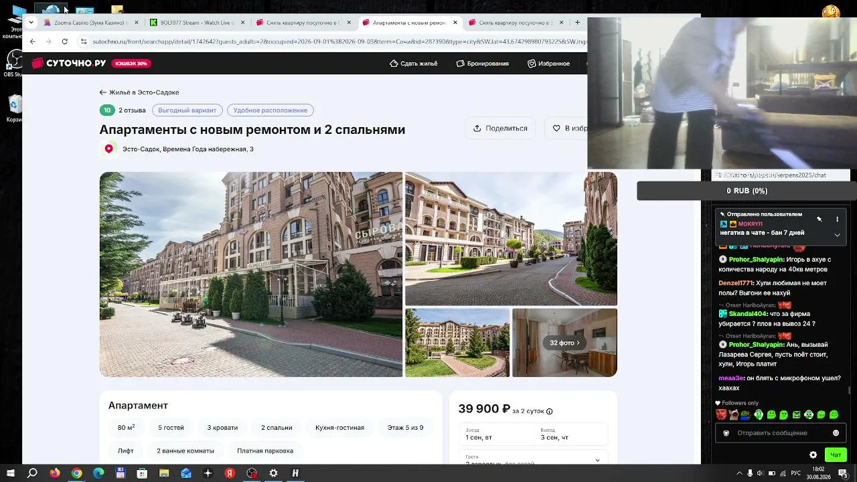
Task: Launch Firefox from the taskbar
Action: point(55,473)
